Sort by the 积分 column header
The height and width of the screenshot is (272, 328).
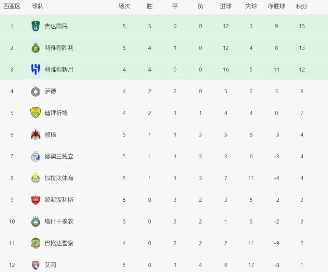[302, 6]
